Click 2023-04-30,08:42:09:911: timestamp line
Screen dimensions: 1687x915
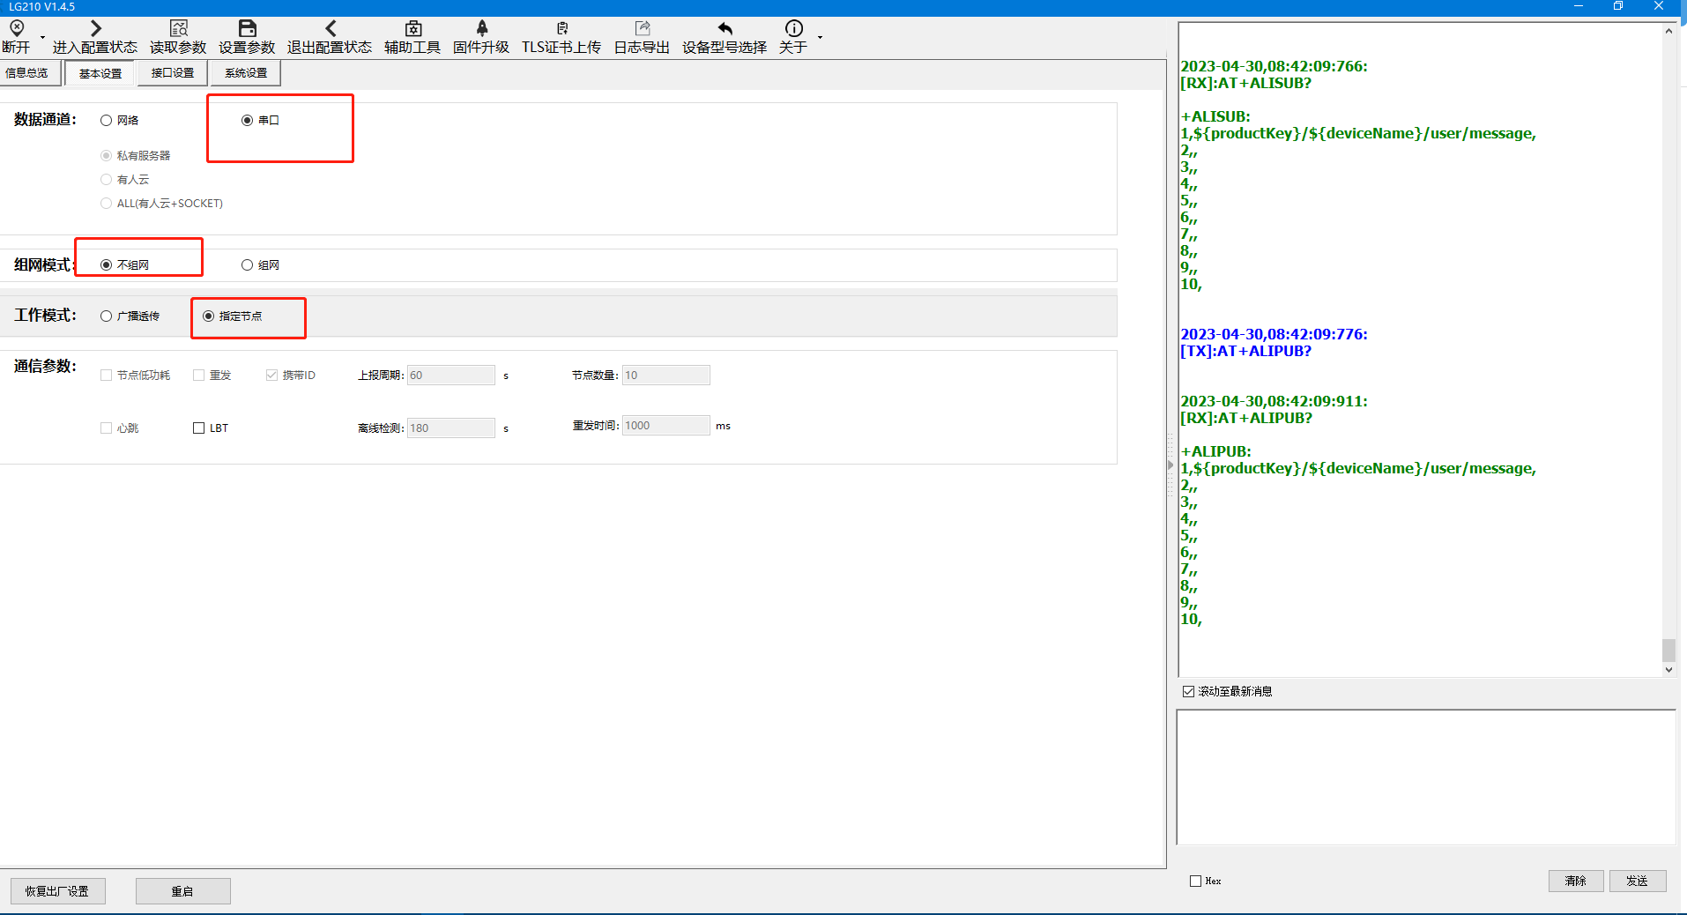coord(1274,401)
